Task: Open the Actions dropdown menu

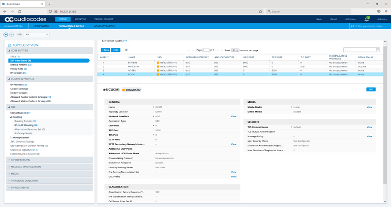Action: coord(350,19)
